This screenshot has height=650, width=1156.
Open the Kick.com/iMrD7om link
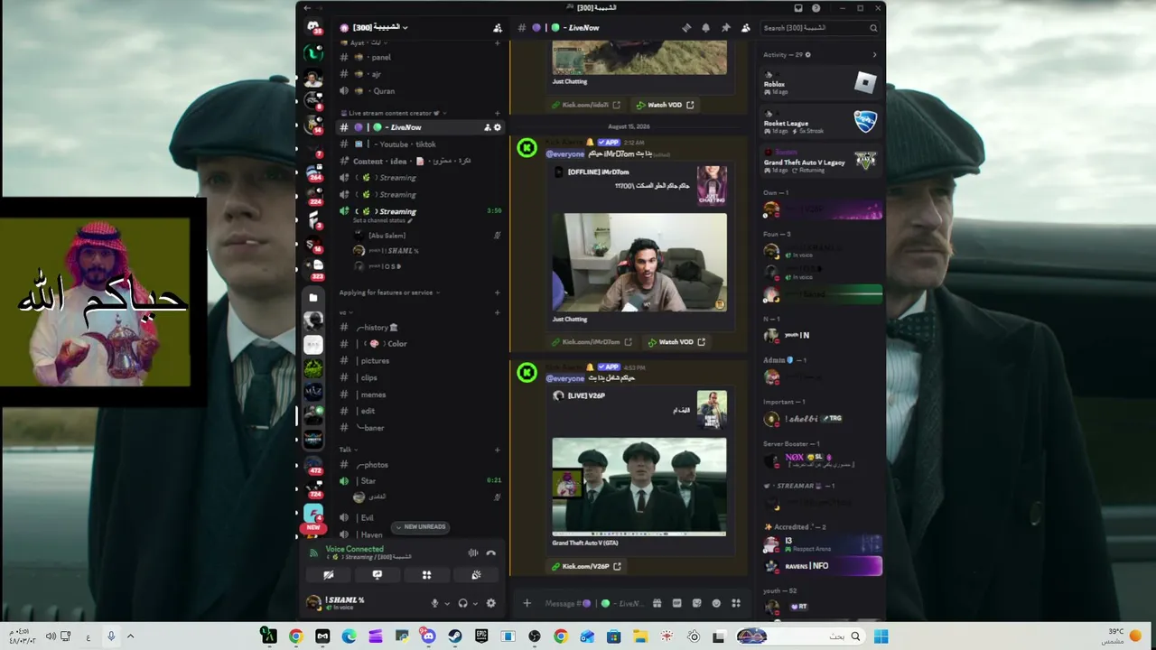(591, 342)
